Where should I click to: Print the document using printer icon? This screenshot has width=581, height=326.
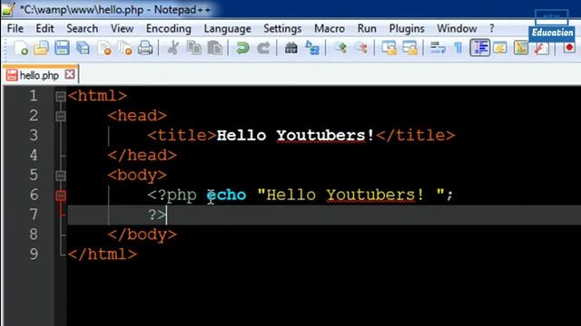point(145,48)
